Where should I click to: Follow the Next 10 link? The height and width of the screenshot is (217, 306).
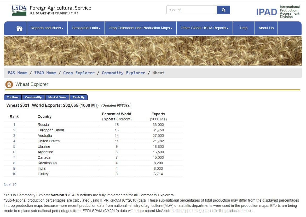point(10,185)
